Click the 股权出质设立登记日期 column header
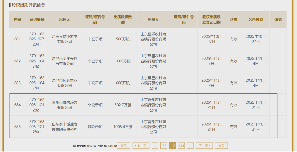Screen dimensions: 297x152 click(211, 20)
